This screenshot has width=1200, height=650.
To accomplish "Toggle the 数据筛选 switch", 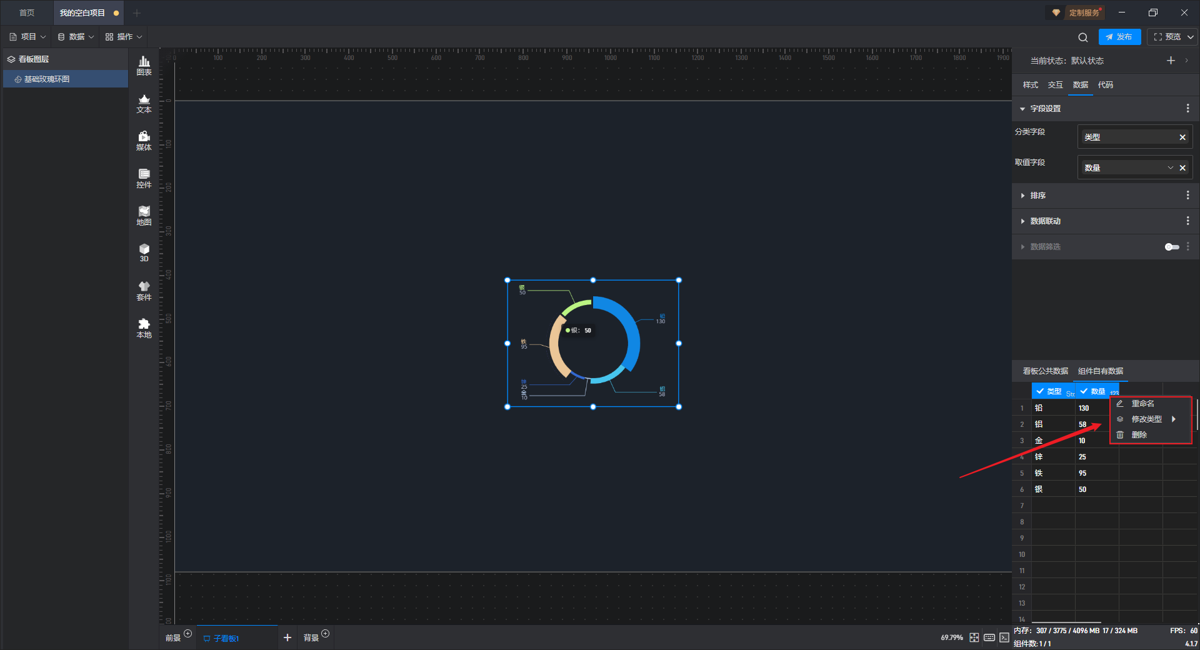I will (1172, 247).
